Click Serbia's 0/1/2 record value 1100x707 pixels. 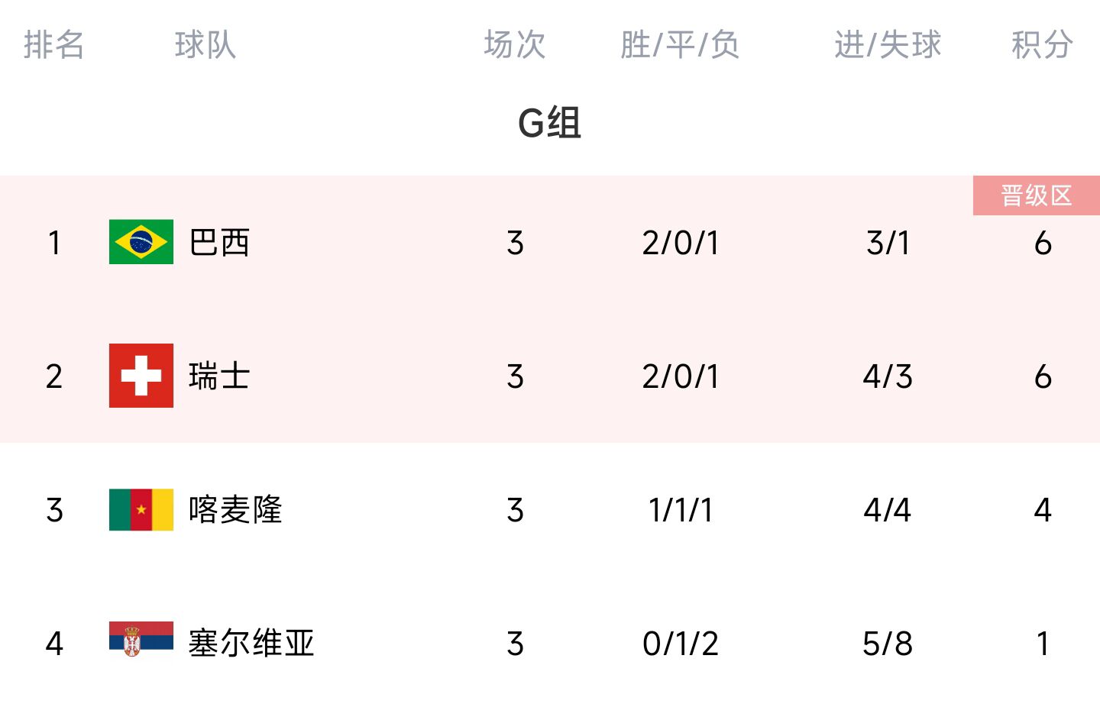pyautogui.click(x=680, y=644)
